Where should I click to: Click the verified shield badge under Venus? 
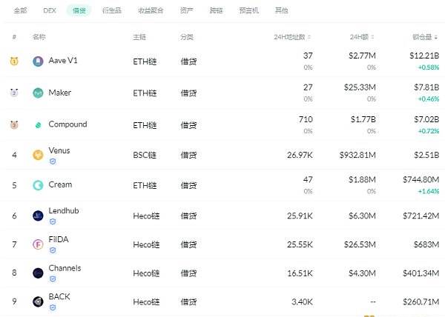point(53,161)
